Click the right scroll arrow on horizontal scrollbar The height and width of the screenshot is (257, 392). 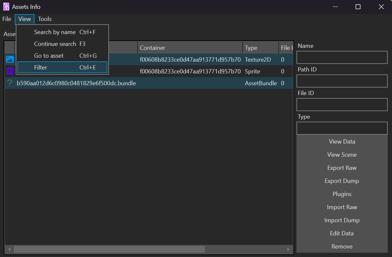(289, 249)
